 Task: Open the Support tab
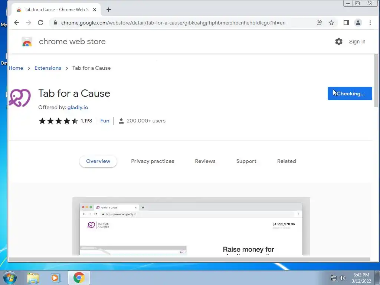click(x=246, y=161)
